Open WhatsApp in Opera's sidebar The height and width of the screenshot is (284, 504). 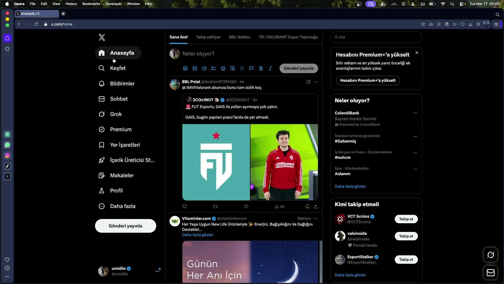click(7, 145)
